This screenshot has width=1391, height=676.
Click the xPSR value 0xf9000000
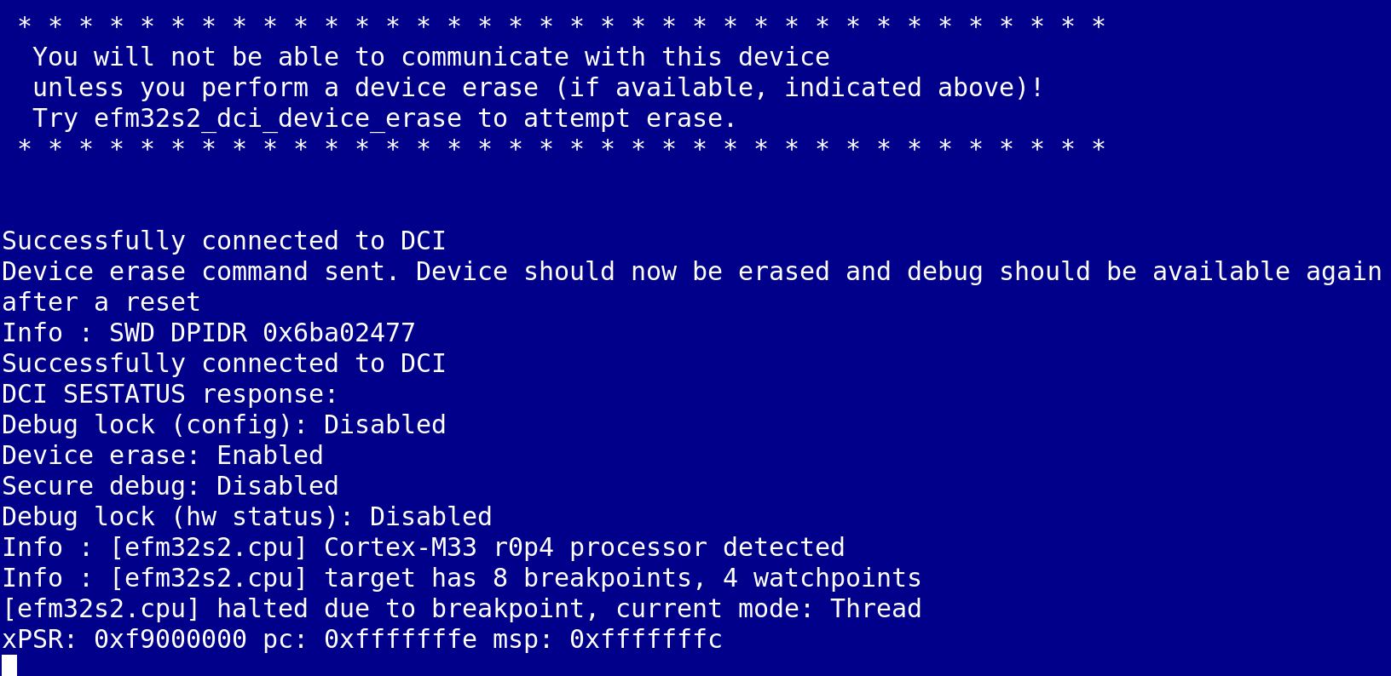pos(170,639)
